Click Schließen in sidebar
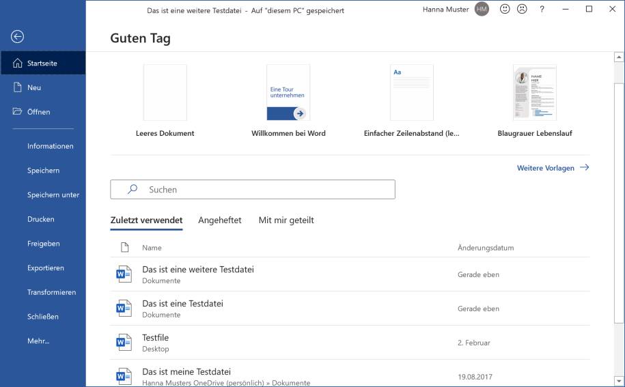This screenshot has width=625, height=387. 42,317
